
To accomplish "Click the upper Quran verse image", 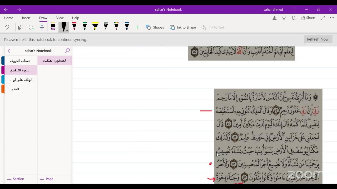I will click(241, 53).
